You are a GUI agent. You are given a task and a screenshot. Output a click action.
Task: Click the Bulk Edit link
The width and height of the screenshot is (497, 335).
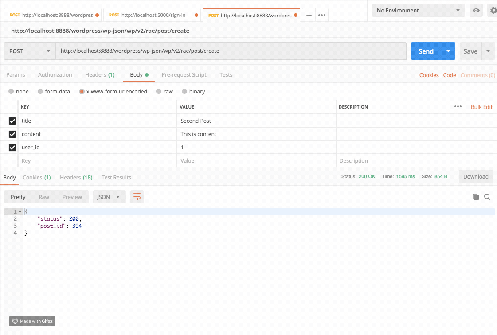pos(481,107)
